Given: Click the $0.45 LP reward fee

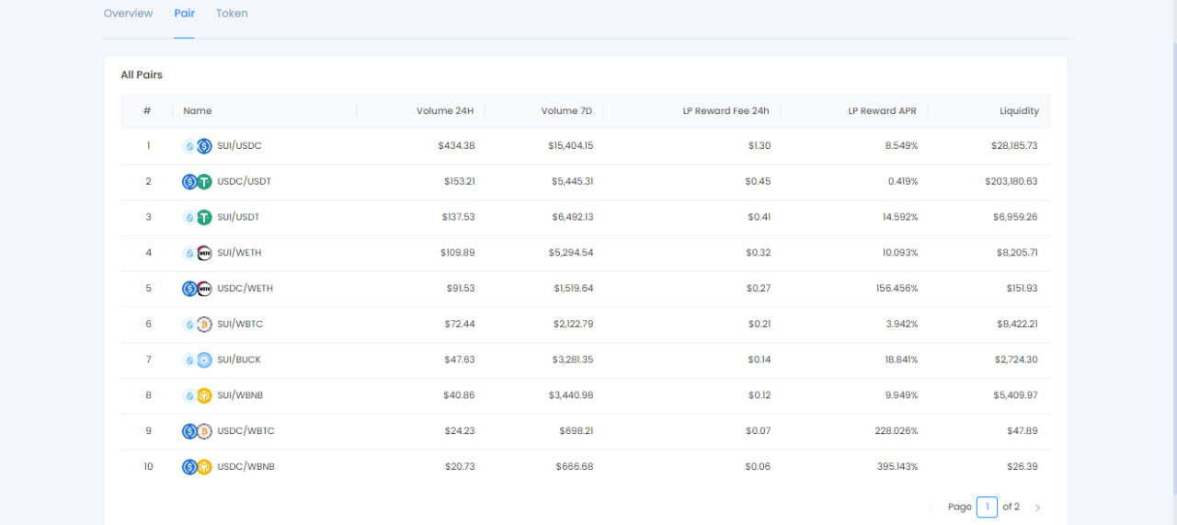Looking at the screenshot, I should click(x=759, y=181).
